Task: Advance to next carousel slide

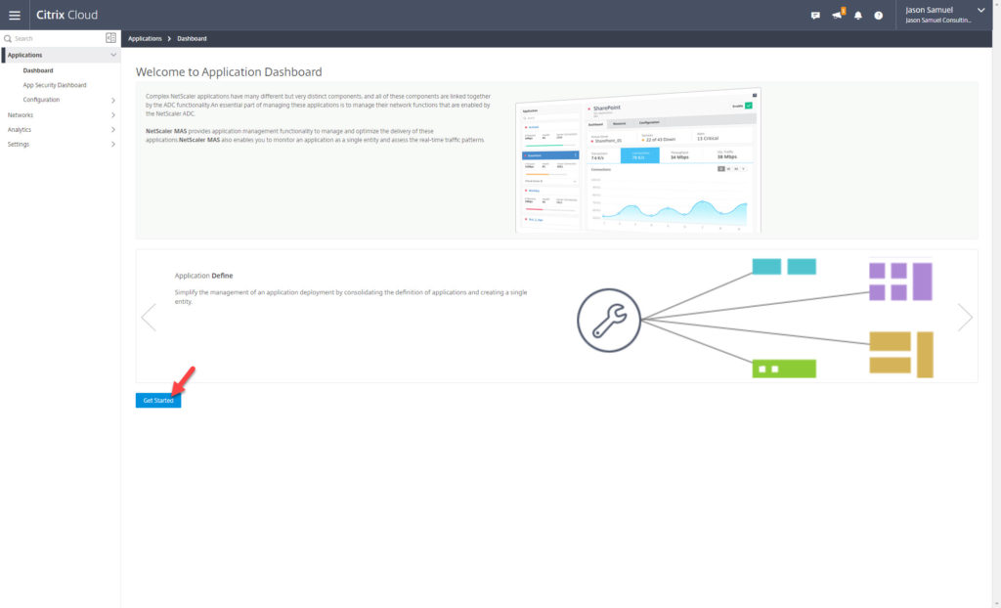Action: point(965,317)
